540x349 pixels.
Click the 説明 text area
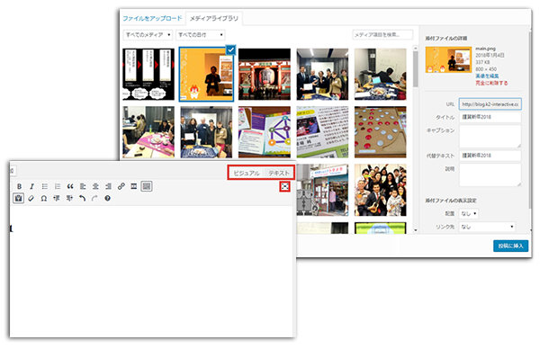tap(490, 175)
